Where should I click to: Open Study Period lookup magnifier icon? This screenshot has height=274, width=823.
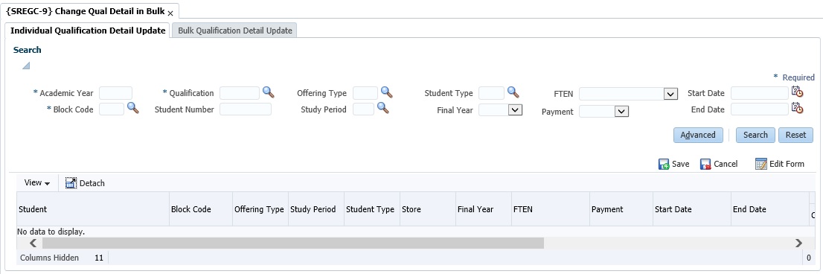point(383,109)
